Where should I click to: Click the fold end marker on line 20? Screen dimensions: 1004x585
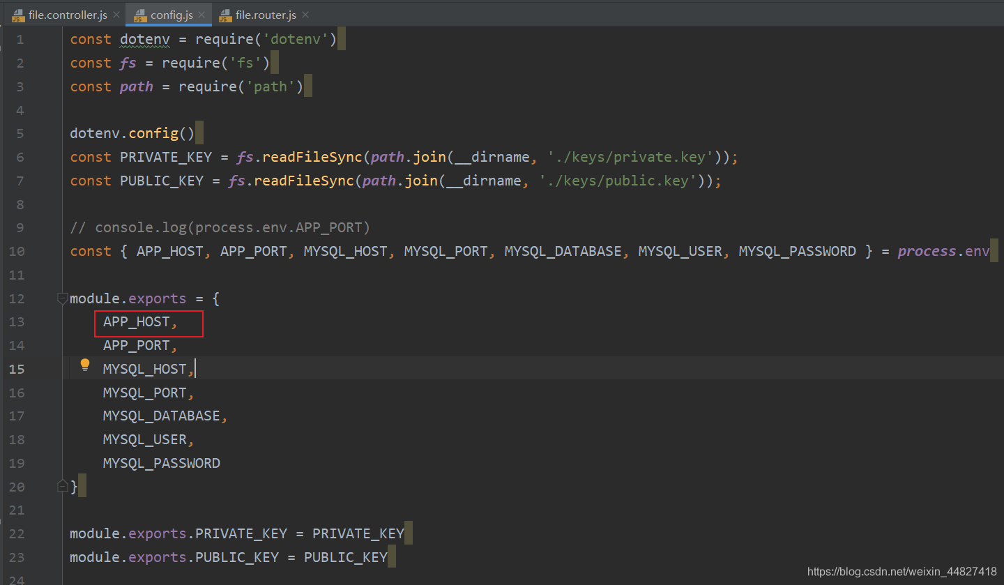pyautogui.click(x=62, y=486)
